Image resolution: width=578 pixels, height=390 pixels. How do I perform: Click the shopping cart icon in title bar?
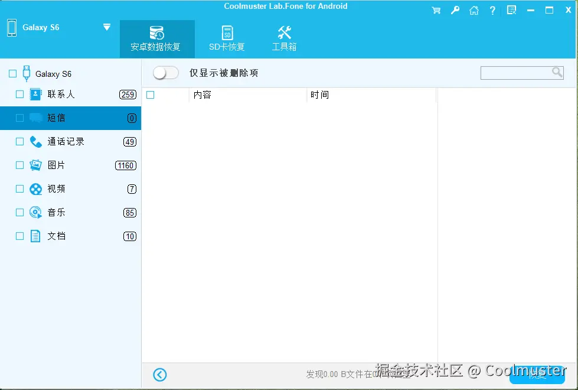pyautogui.click(x=436, y=9)
